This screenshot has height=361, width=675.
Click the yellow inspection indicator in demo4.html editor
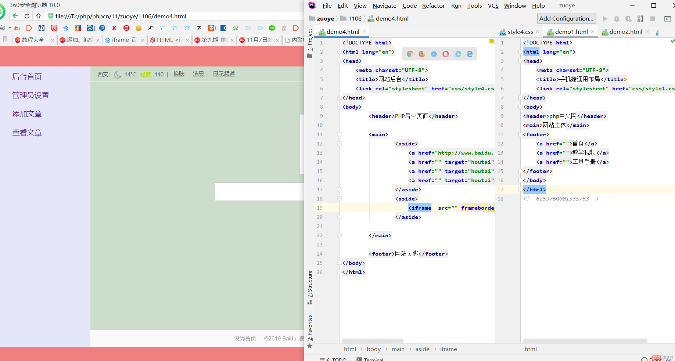click(491, 41)
